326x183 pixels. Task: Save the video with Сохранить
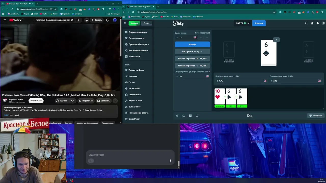[x=103, y=101]
